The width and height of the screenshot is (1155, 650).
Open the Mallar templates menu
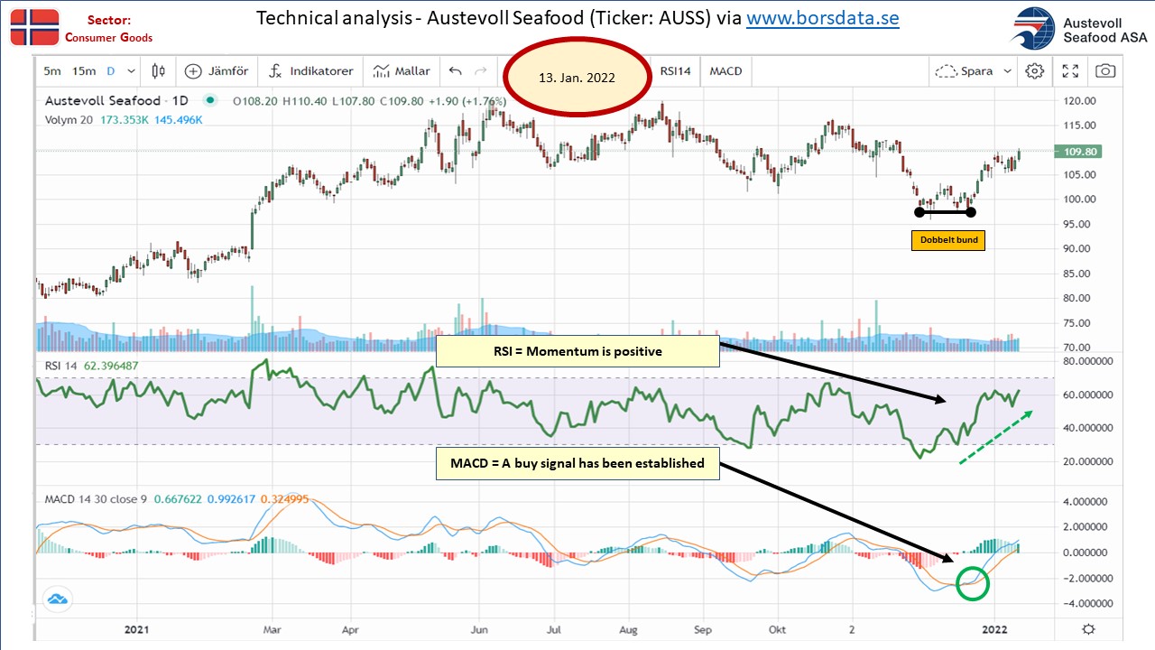(402, 71)
